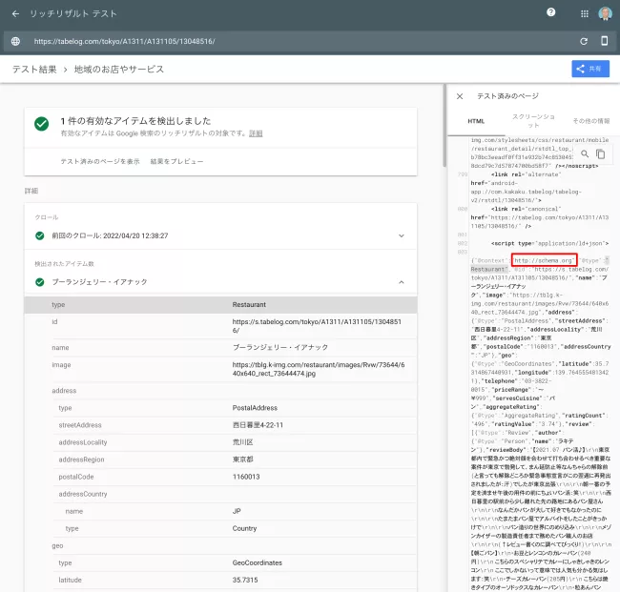The image size is (620, 592).
Task: Collapse the ブーランジェリー・イアナック item
Action: [401, 282]
